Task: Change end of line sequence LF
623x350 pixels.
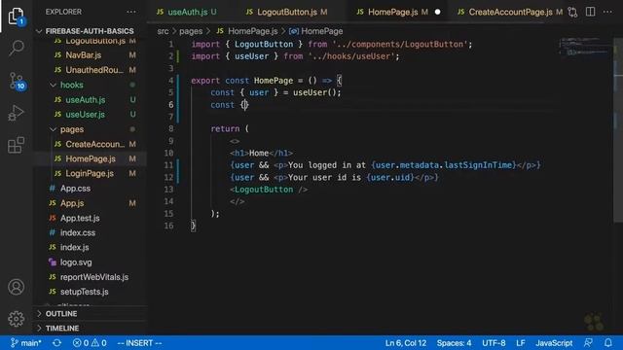Action: [521, 343]
